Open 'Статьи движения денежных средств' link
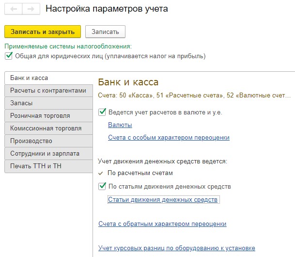The image size is (295, 257). (x=163, y=200)
